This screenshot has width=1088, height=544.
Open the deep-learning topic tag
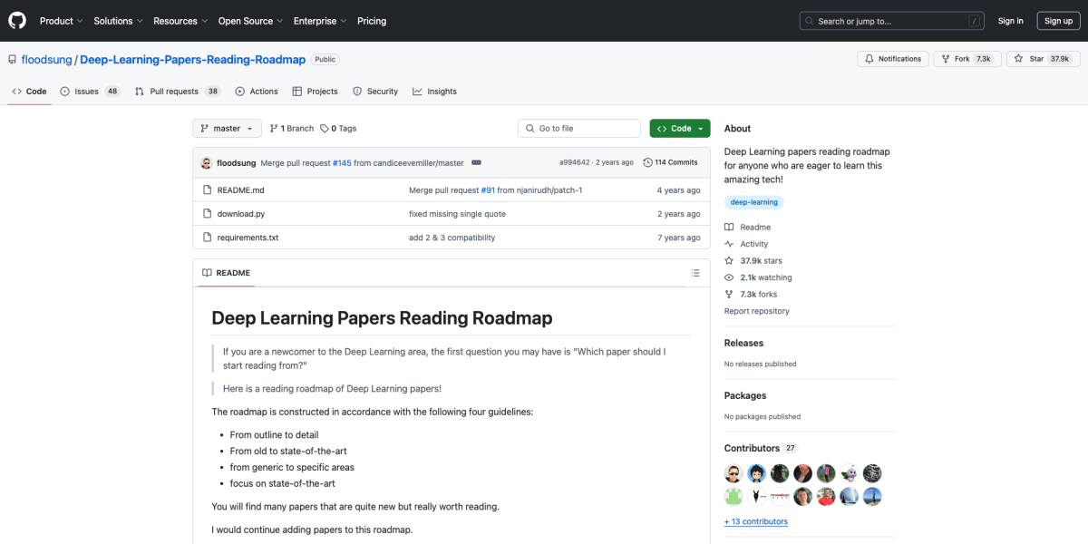pyautogui.click(x=753, y=201)
